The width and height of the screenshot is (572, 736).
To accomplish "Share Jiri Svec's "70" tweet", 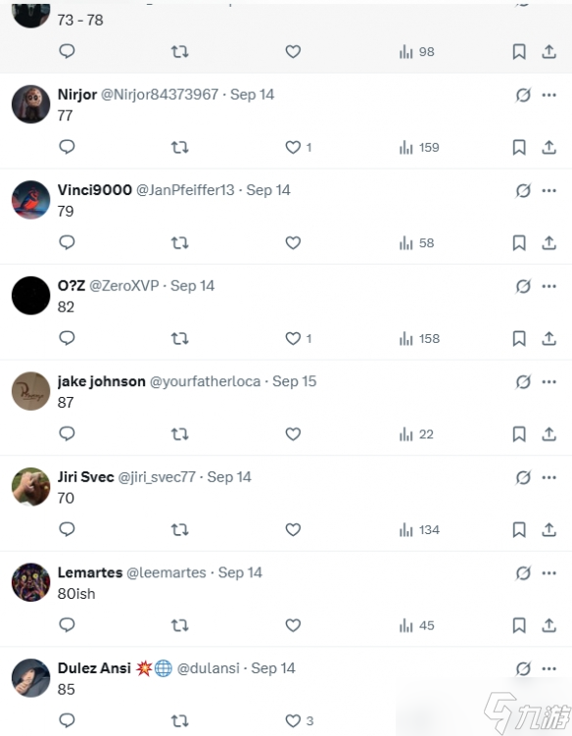I will click(549, 529).
